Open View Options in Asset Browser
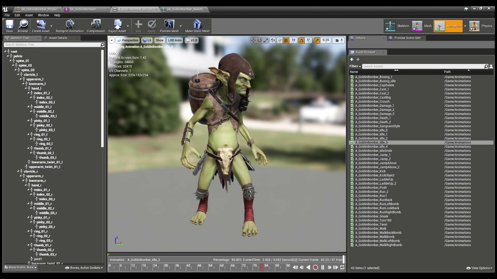The width and height of the screenshot is (497, 279). 479,268
